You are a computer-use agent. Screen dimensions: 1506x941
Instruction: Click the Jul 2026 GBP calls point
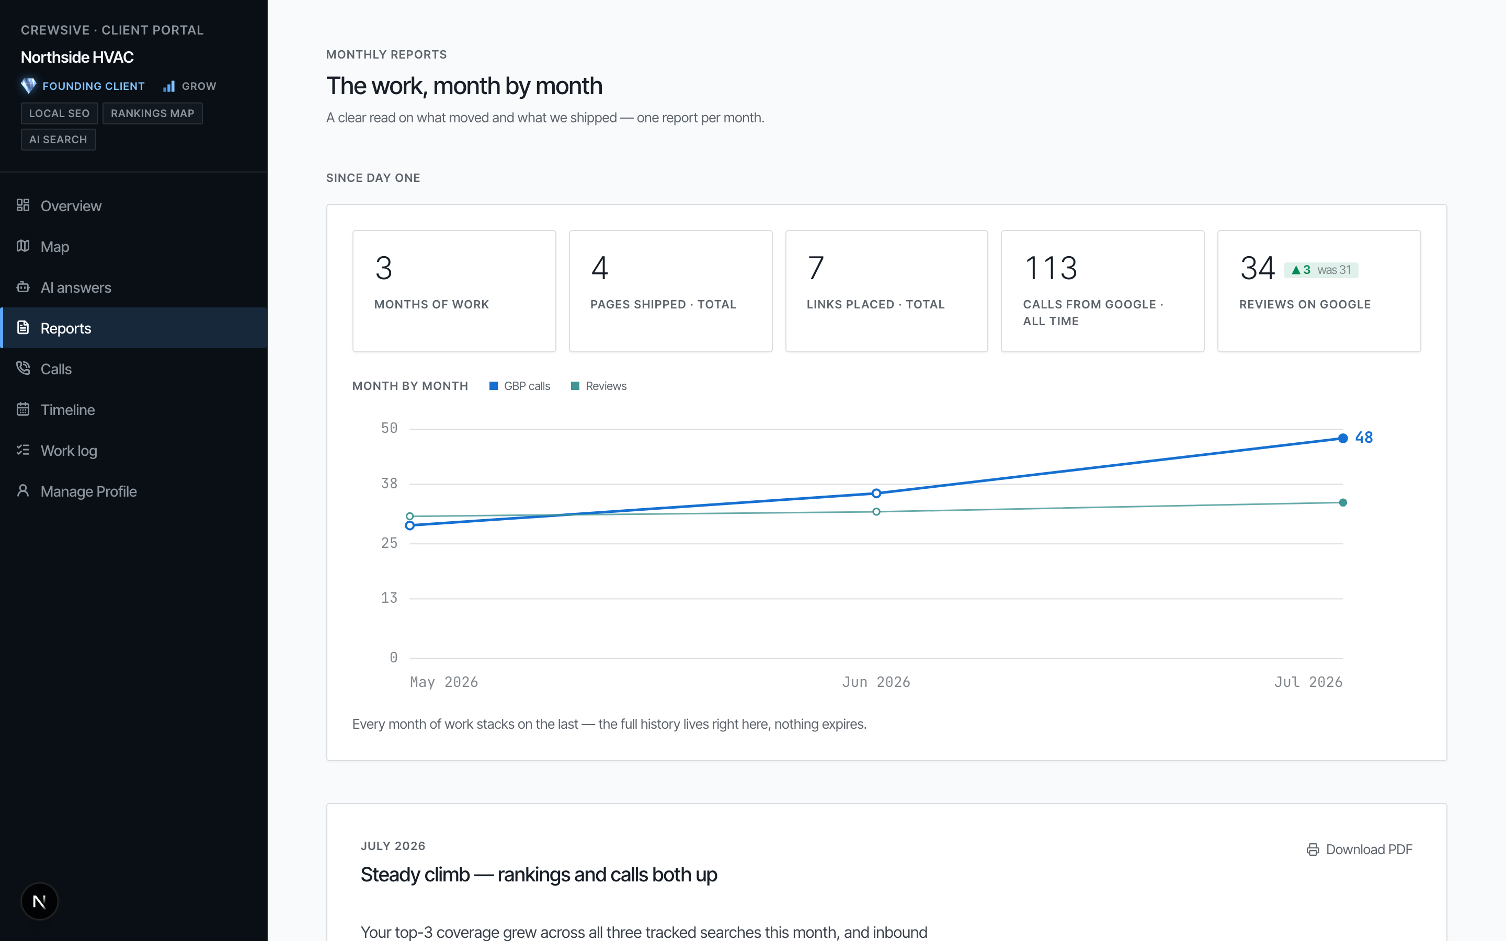(x=1342, y=438)
